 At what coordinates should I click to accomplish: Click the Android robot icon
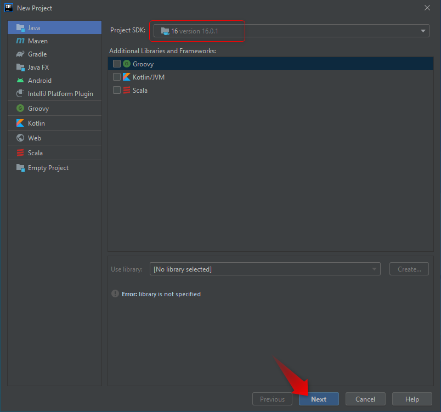click(x=20, y=81)
